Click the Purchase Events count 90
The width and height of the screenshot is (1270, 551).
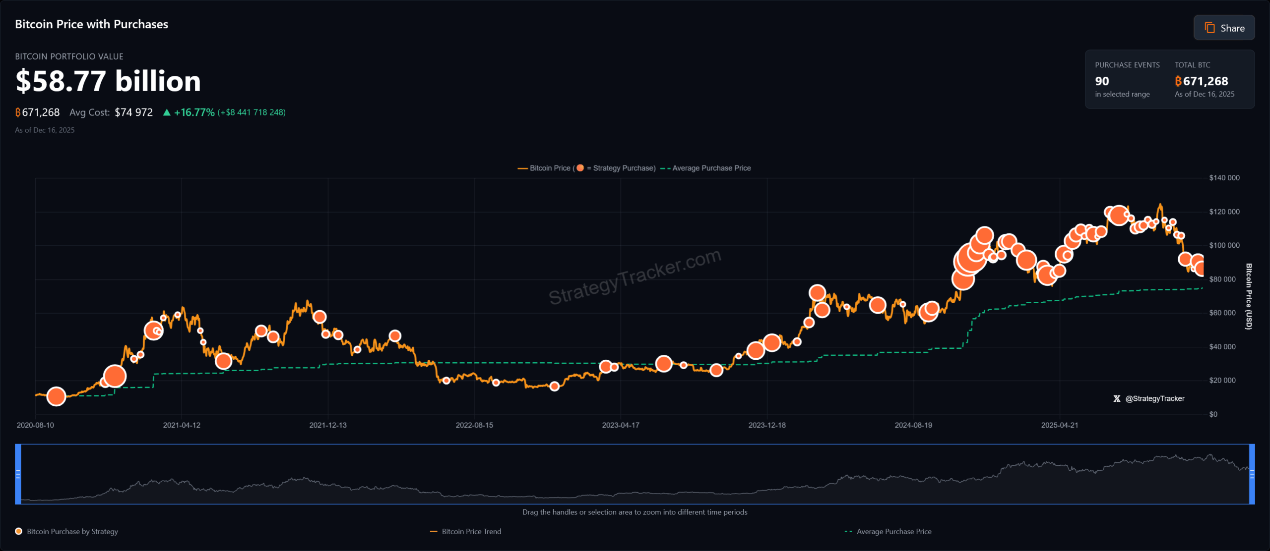point(1102,81)
